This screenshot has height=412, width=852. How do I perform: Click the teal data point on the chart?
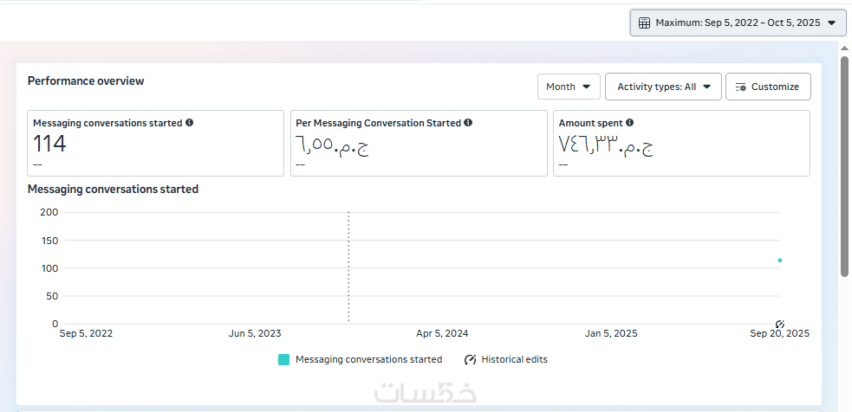point(780,260)
